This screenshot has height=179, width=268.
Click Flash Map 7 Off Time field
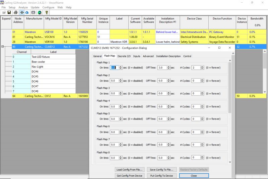(x=162, y=145)
